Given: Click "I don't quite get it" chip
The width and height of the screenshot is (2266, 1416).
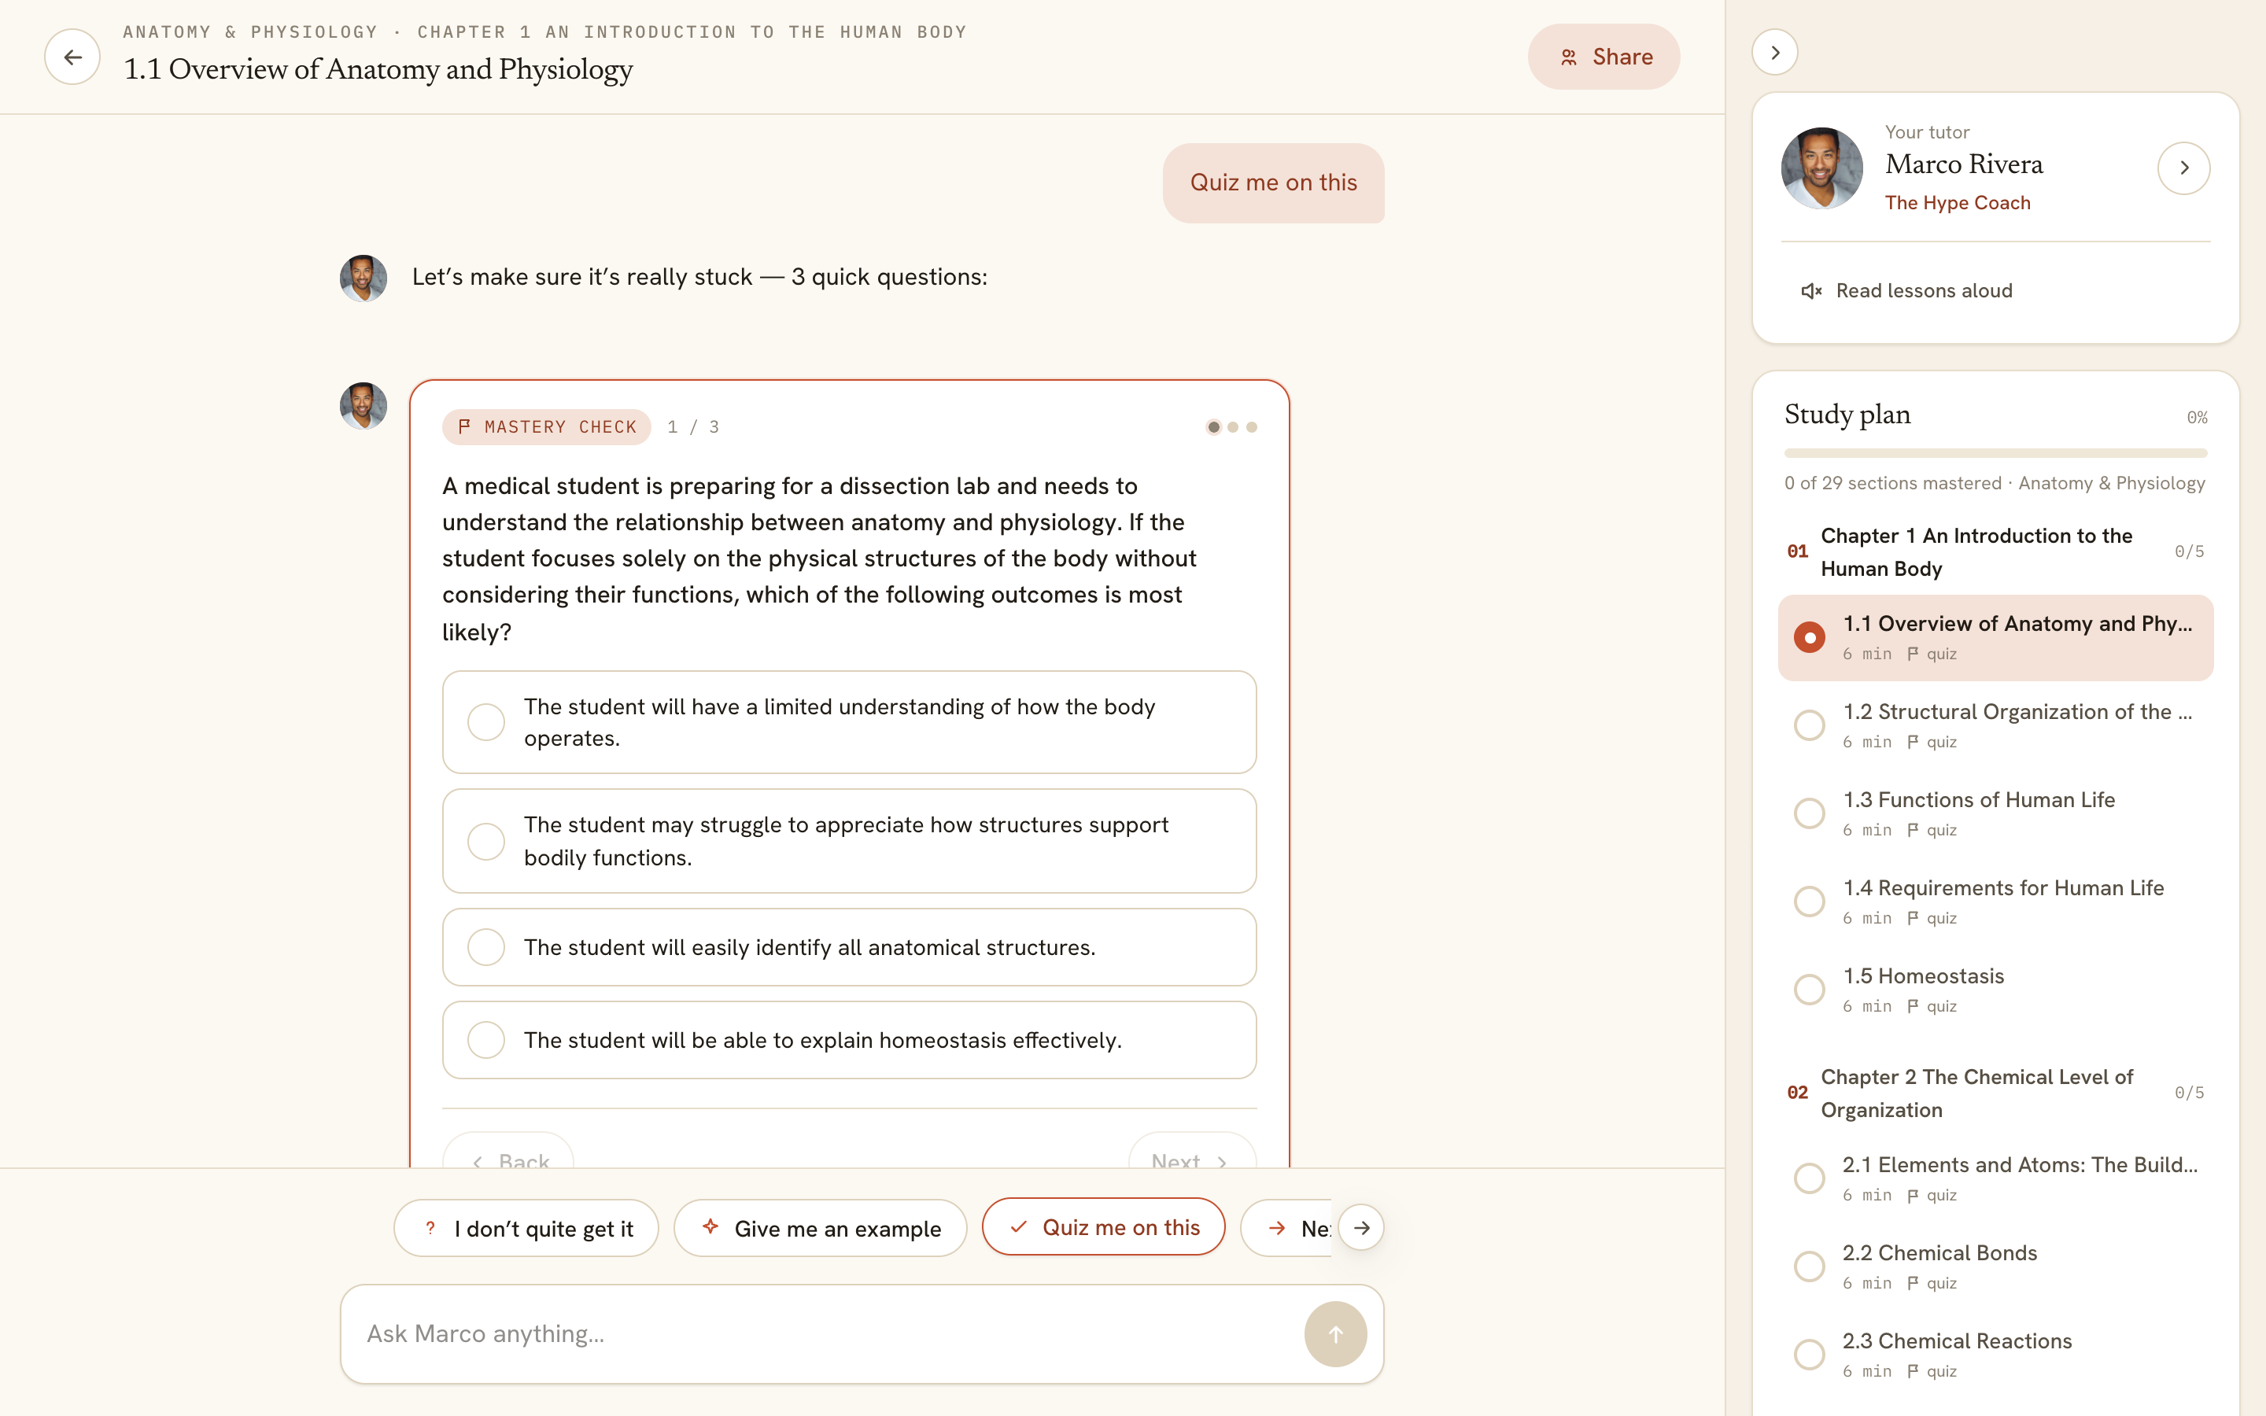Looking at the screenshot, I should point(526,1228).
